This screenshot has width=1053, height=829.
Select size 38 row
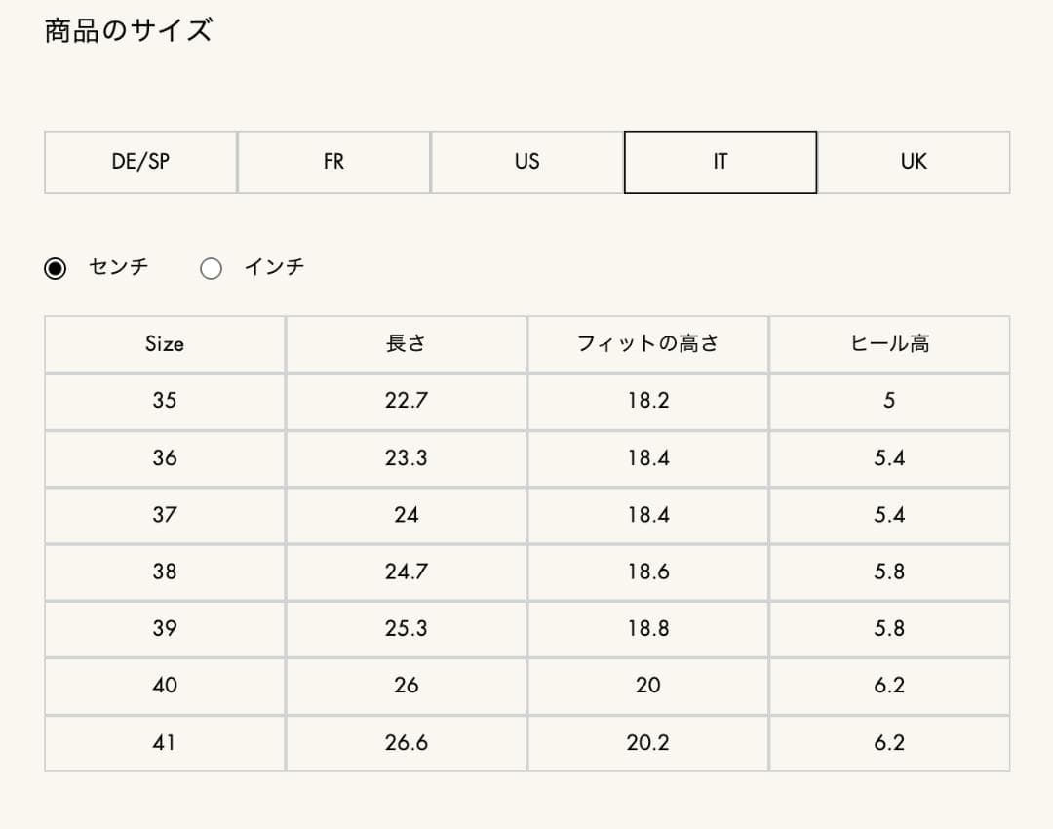click(164, 572)
